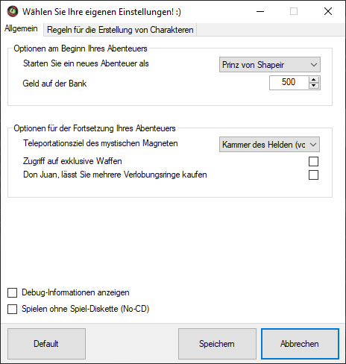This screenshot has width=346, height=364.
Task: Minimize the settings window
Action: (x=260, y=11)
